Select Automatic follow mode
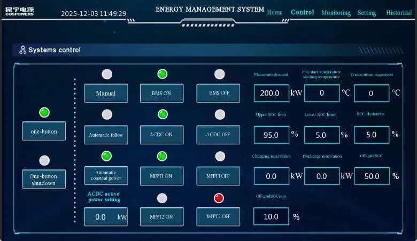The height and width of the screenshot is (241, 417). click(106, 135)
